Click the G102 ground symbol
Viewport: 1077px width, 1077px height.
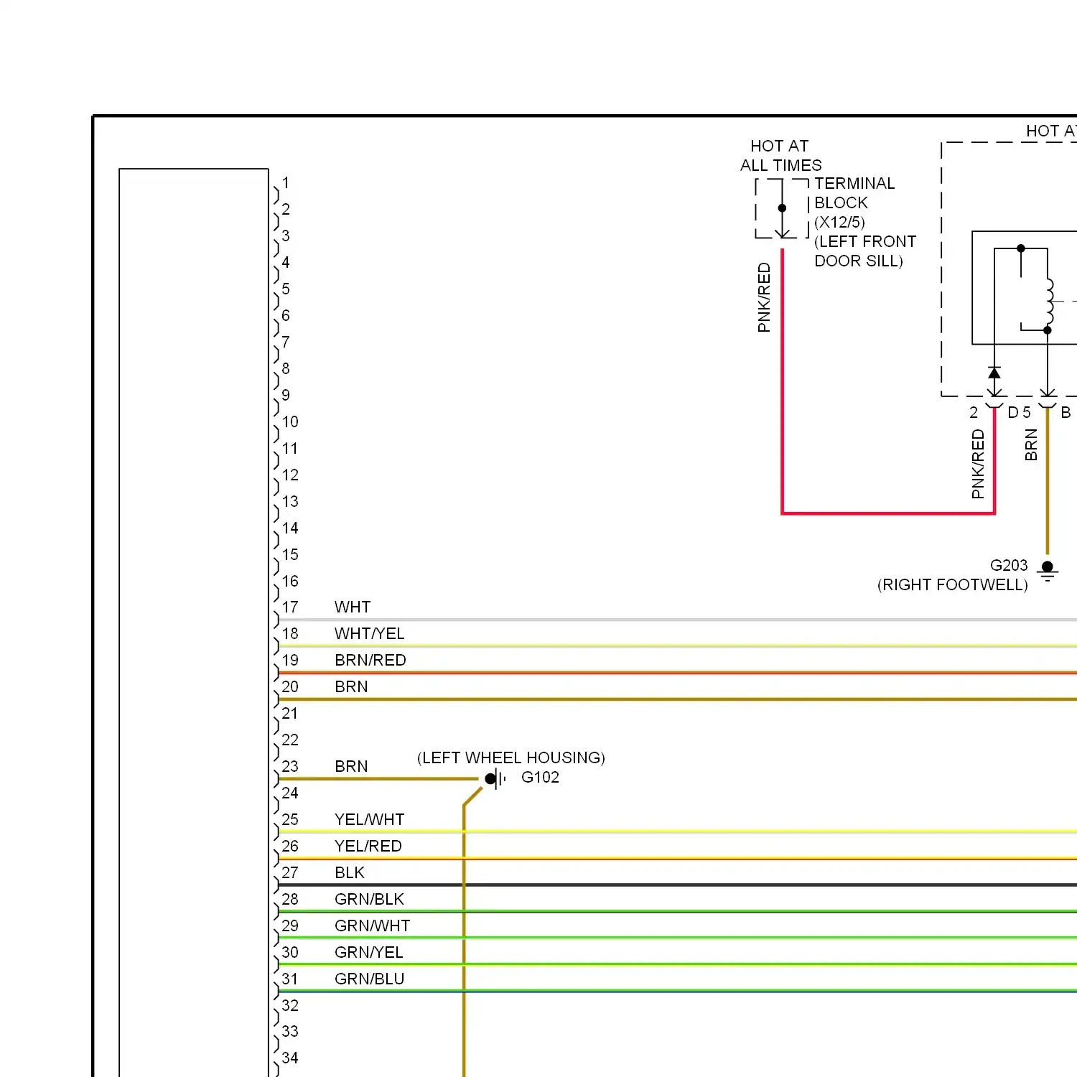(495, 778)
